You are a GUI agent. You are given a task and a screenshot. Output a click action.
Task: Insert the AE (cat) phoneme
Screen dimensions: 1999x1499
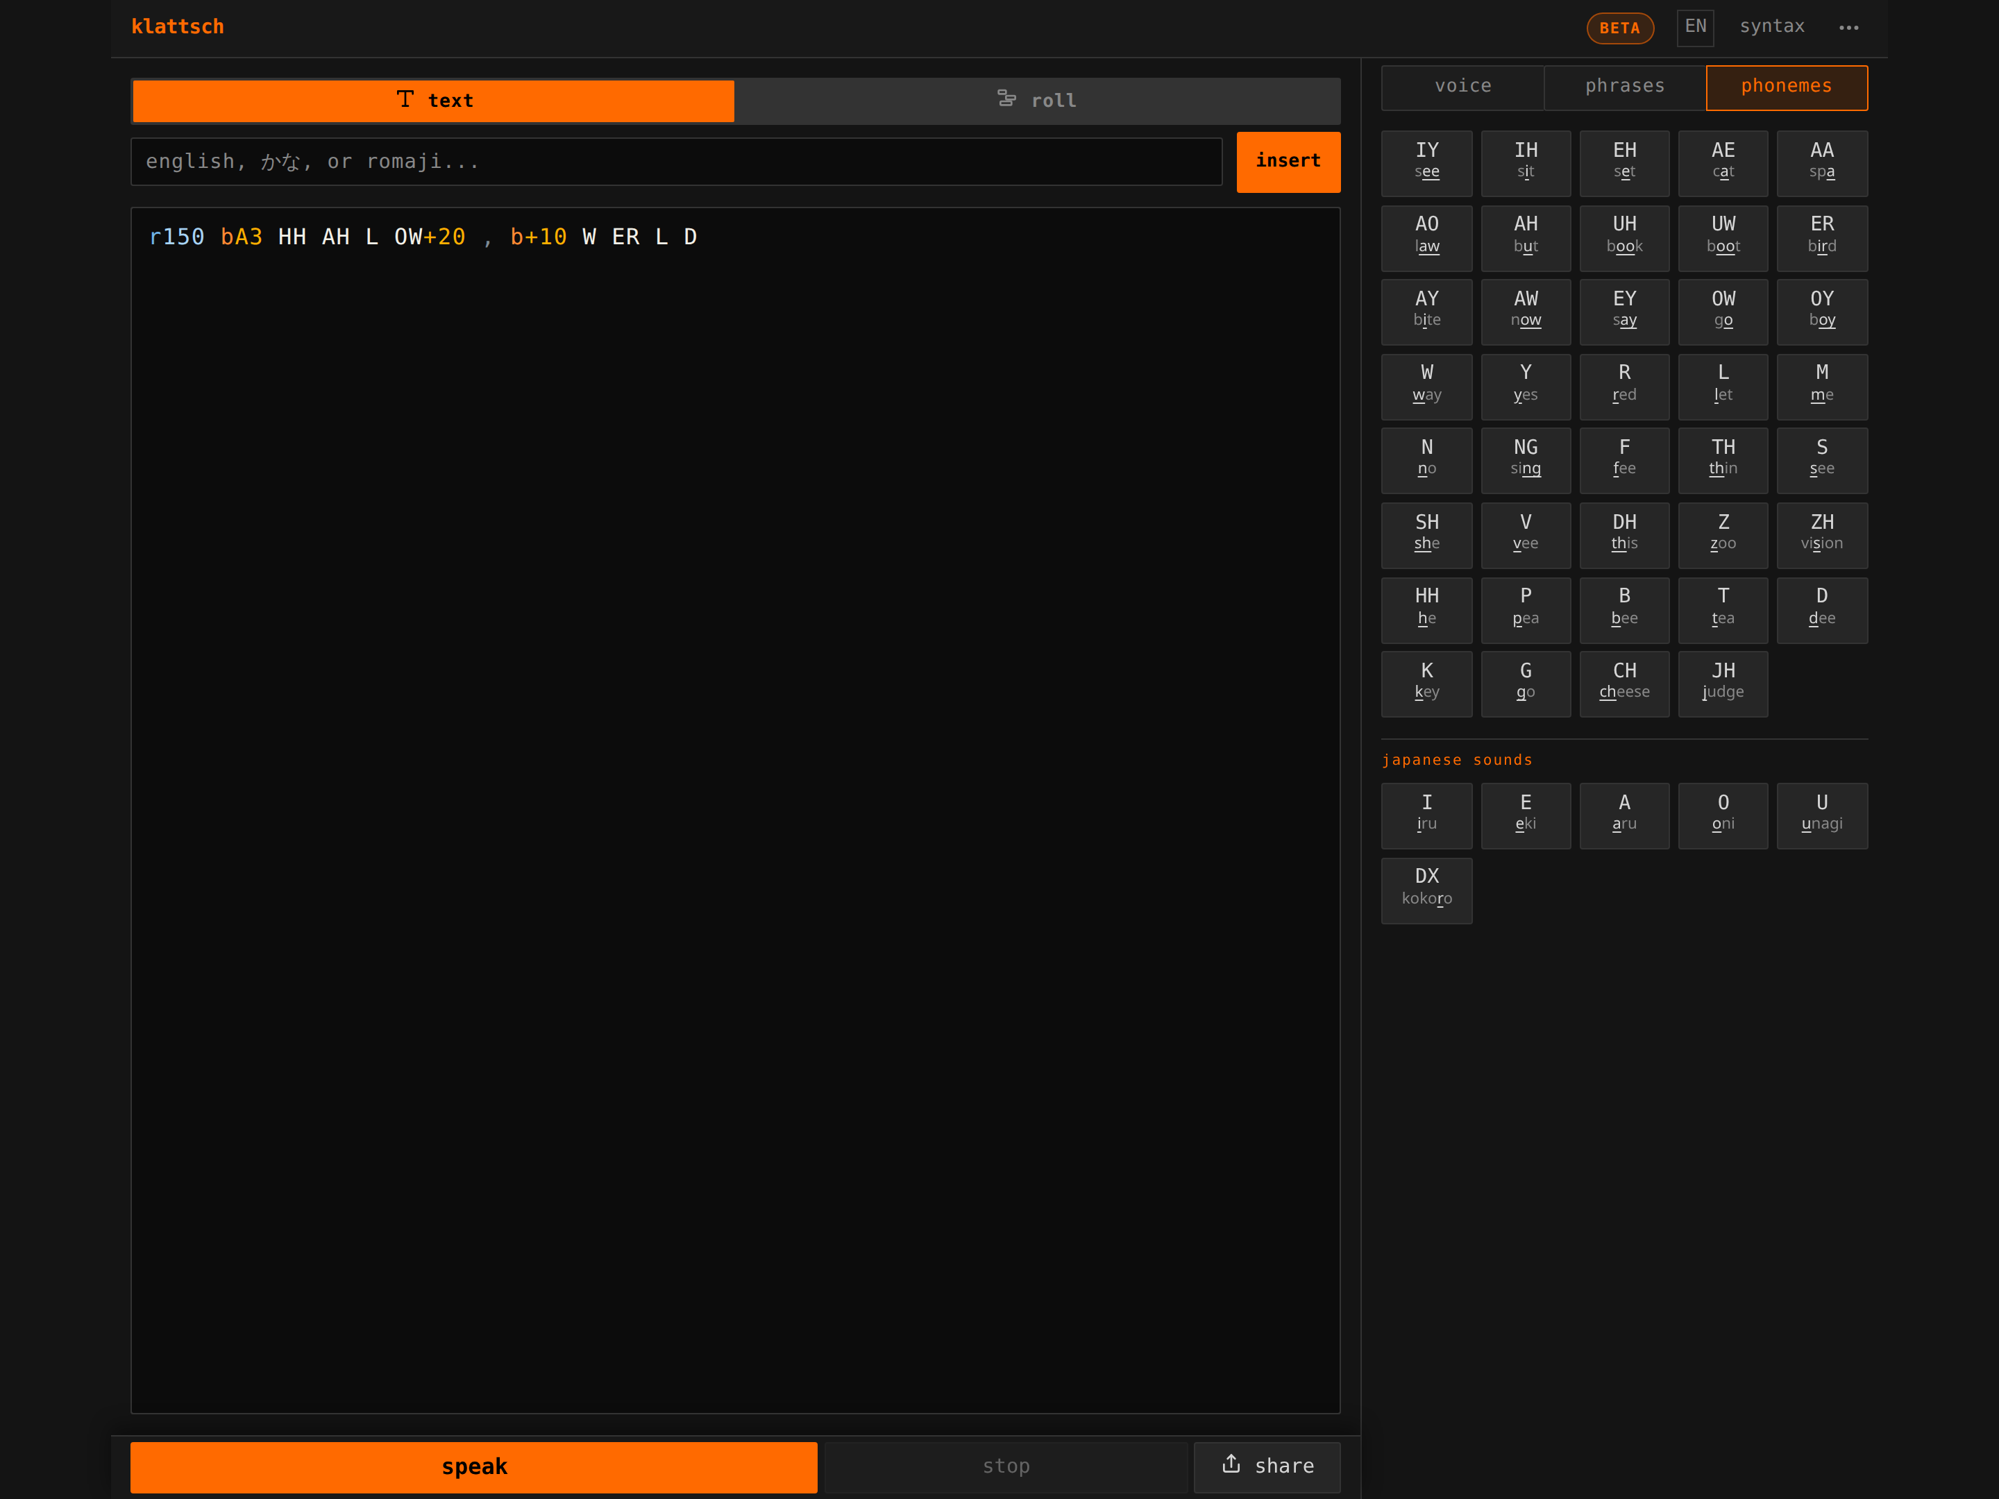(x=1723, y=162)
